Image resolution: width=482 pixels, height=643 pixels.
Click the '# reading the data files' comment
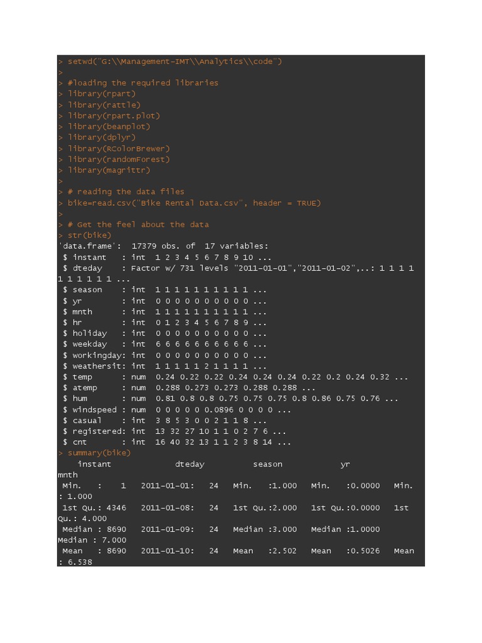pos(126,192)
